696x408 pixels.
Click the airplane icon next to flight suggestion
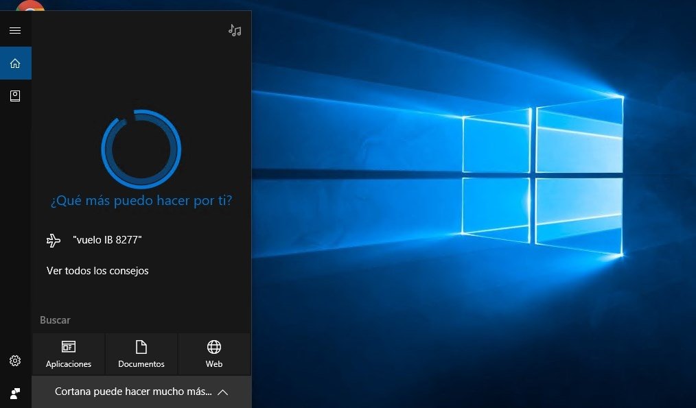[x=54, y=241]
